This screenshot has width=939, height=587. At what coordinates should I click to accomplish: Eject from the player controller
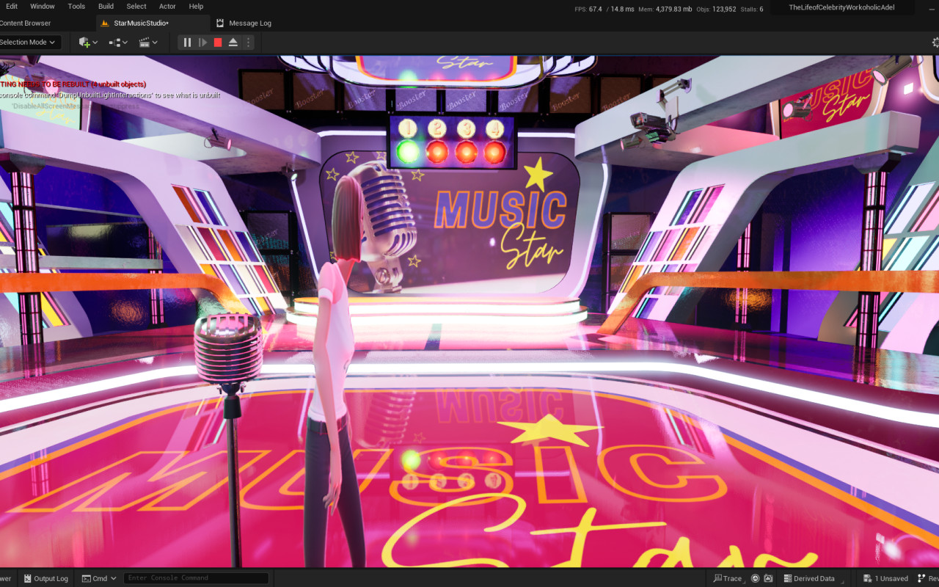point(233,43)
